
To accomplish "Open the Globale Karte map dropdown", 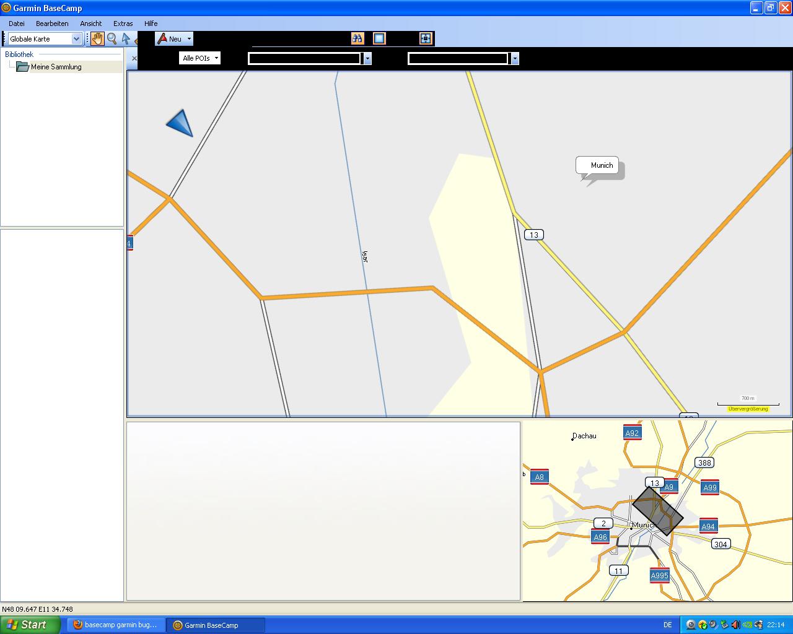I will [x=76, y=39].
